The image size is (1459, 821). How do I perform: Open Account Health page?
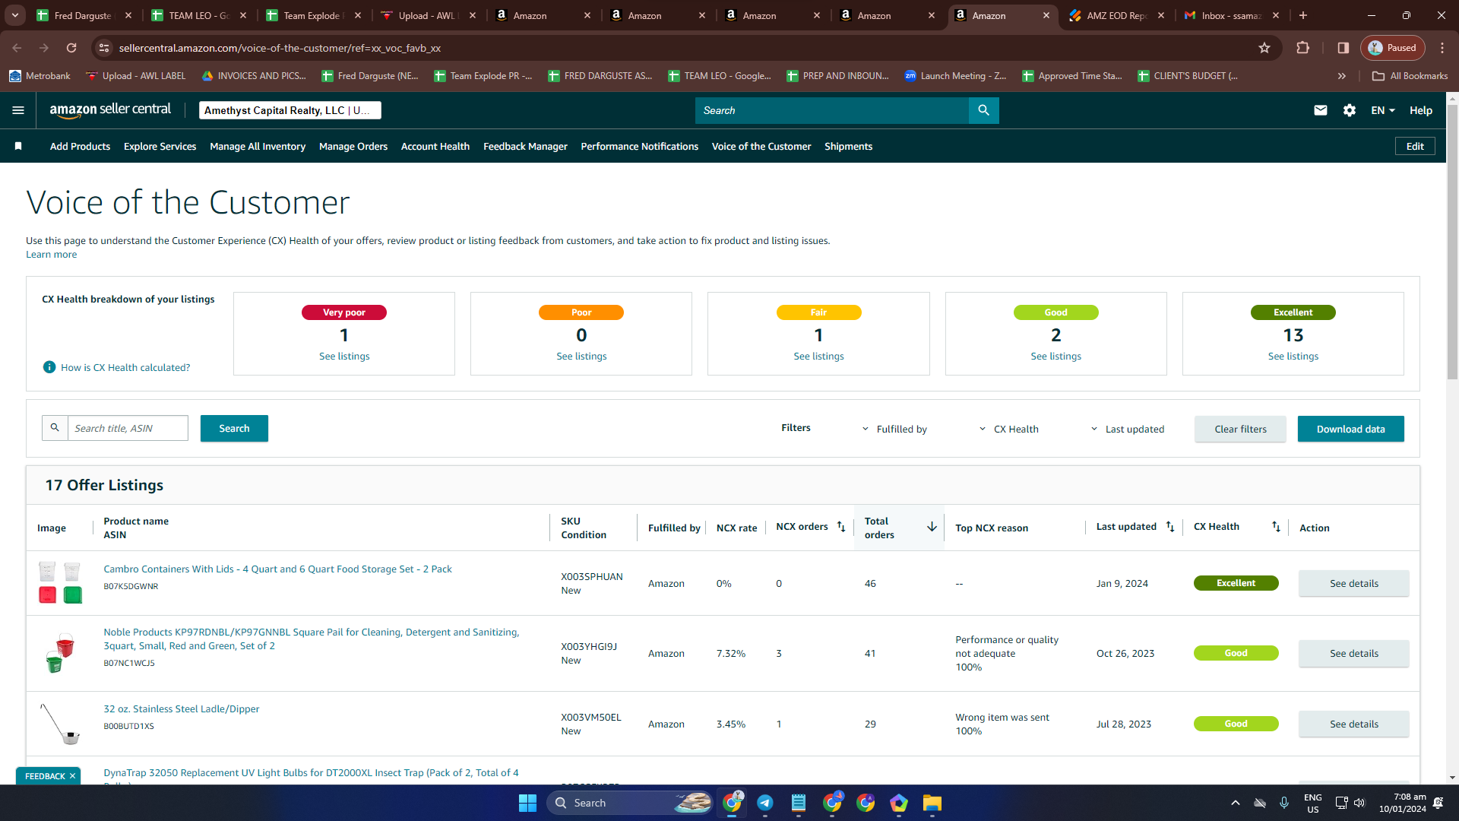[x=435, y=146]
